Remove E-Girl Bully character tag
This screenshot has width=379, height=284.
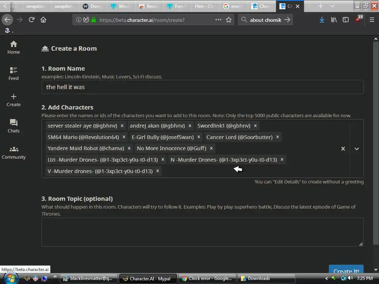tap(199, 137)
